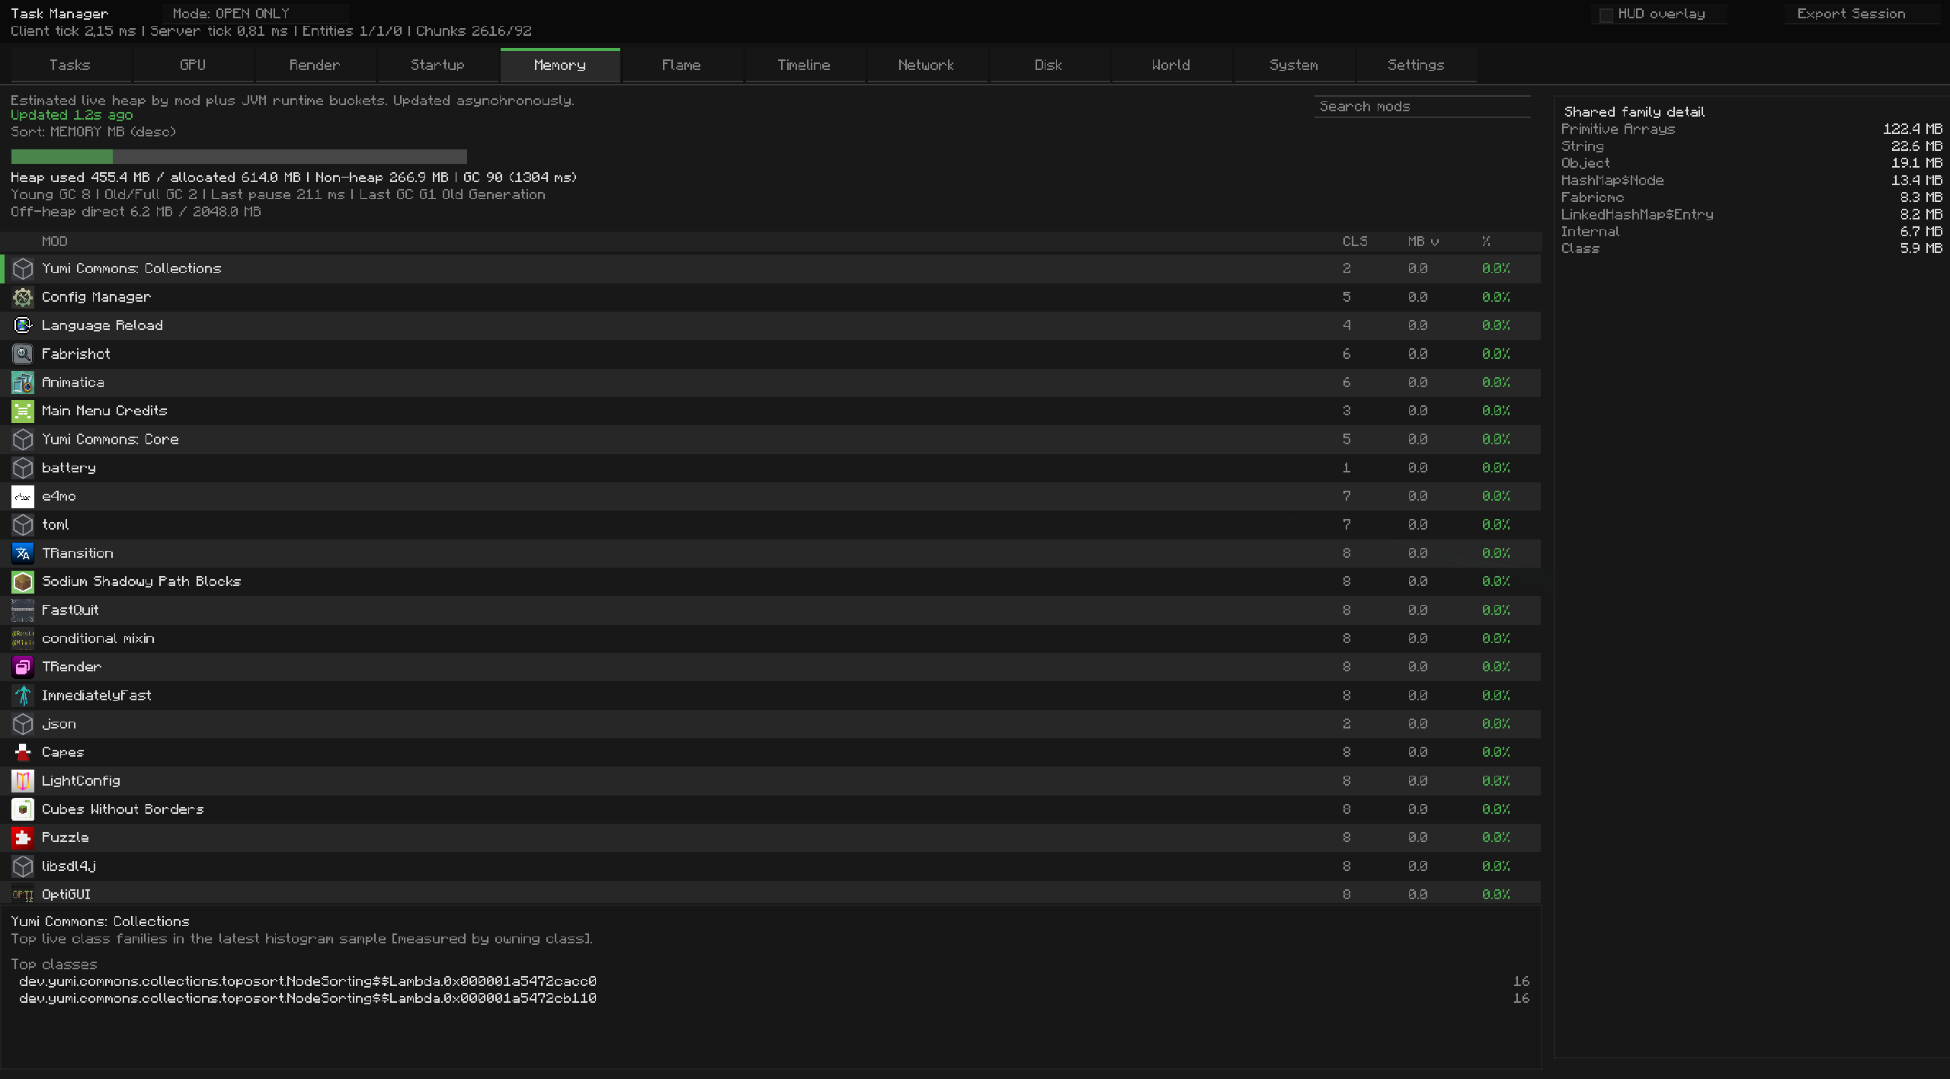This screenshot has height=1079, width=1950.
Task: Click LinkedHashMap$Entry family entry
Action: click(1638, 215)
